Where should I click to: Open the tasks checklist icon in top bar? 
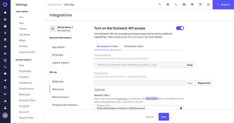209,5
